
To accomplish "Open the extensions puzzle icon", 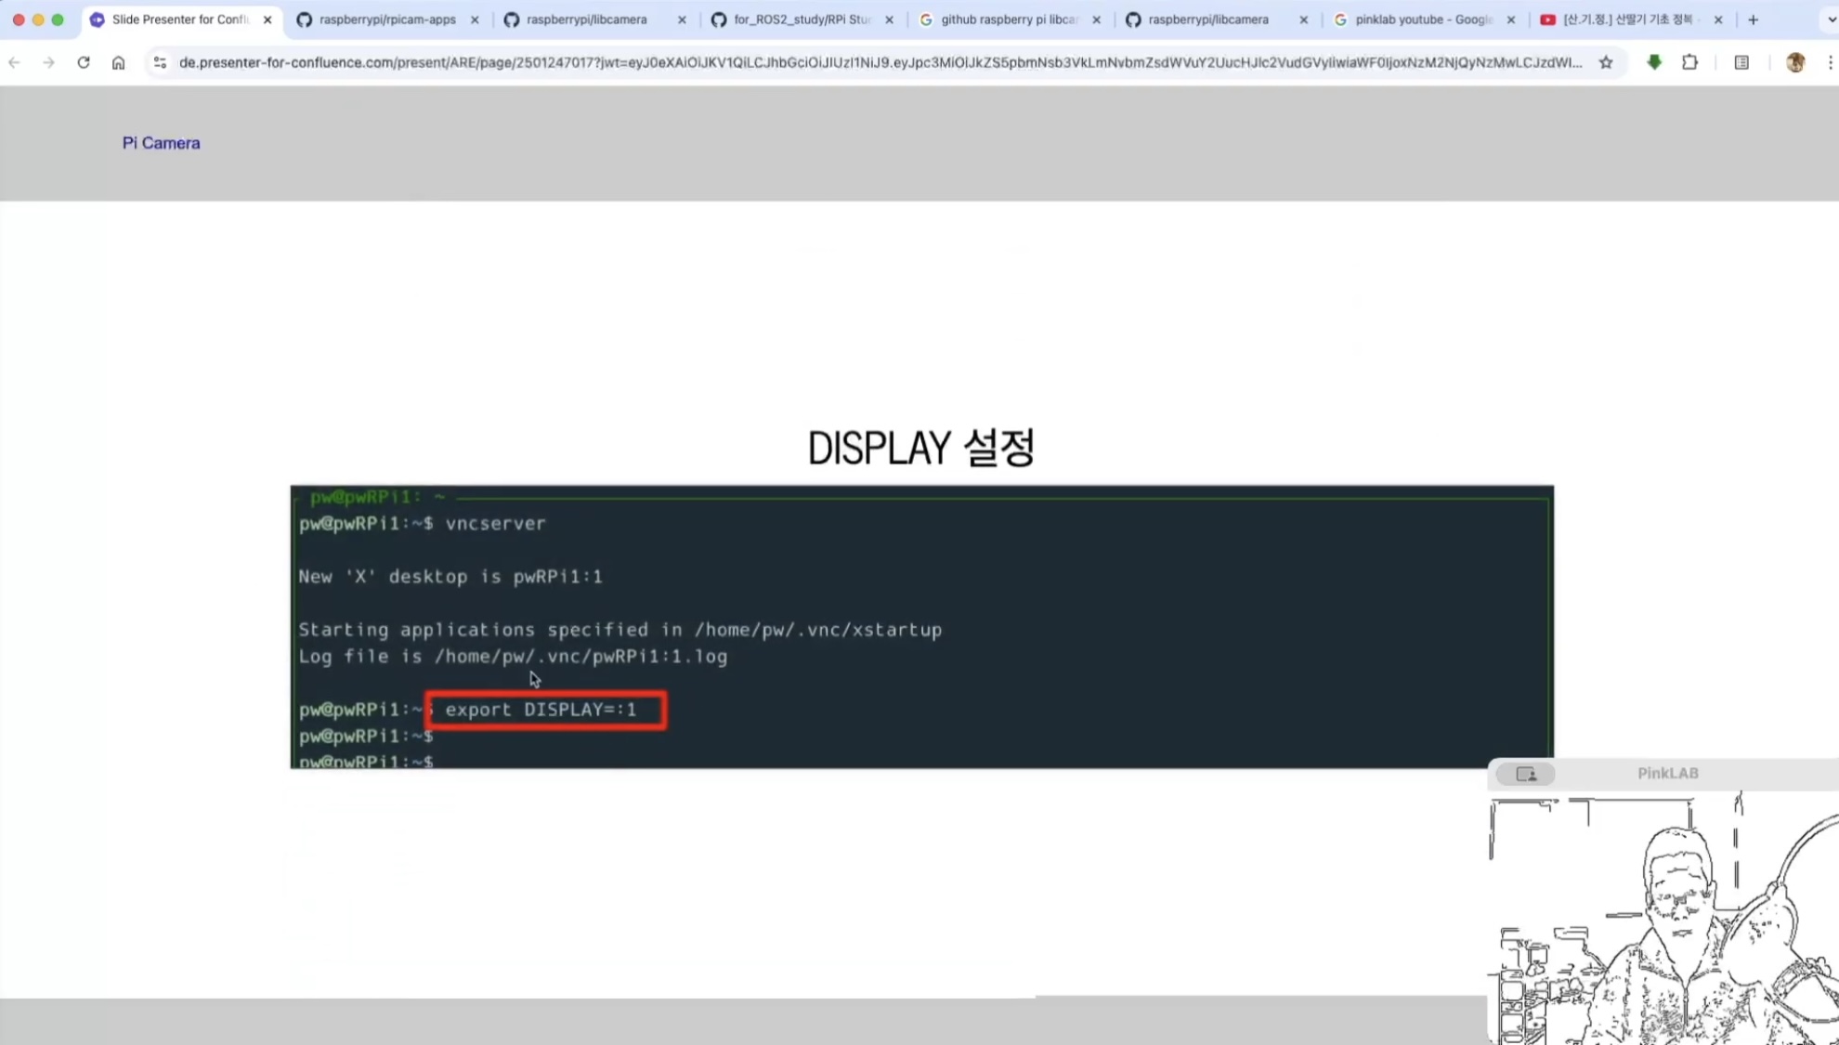I will coord(1689,62).
